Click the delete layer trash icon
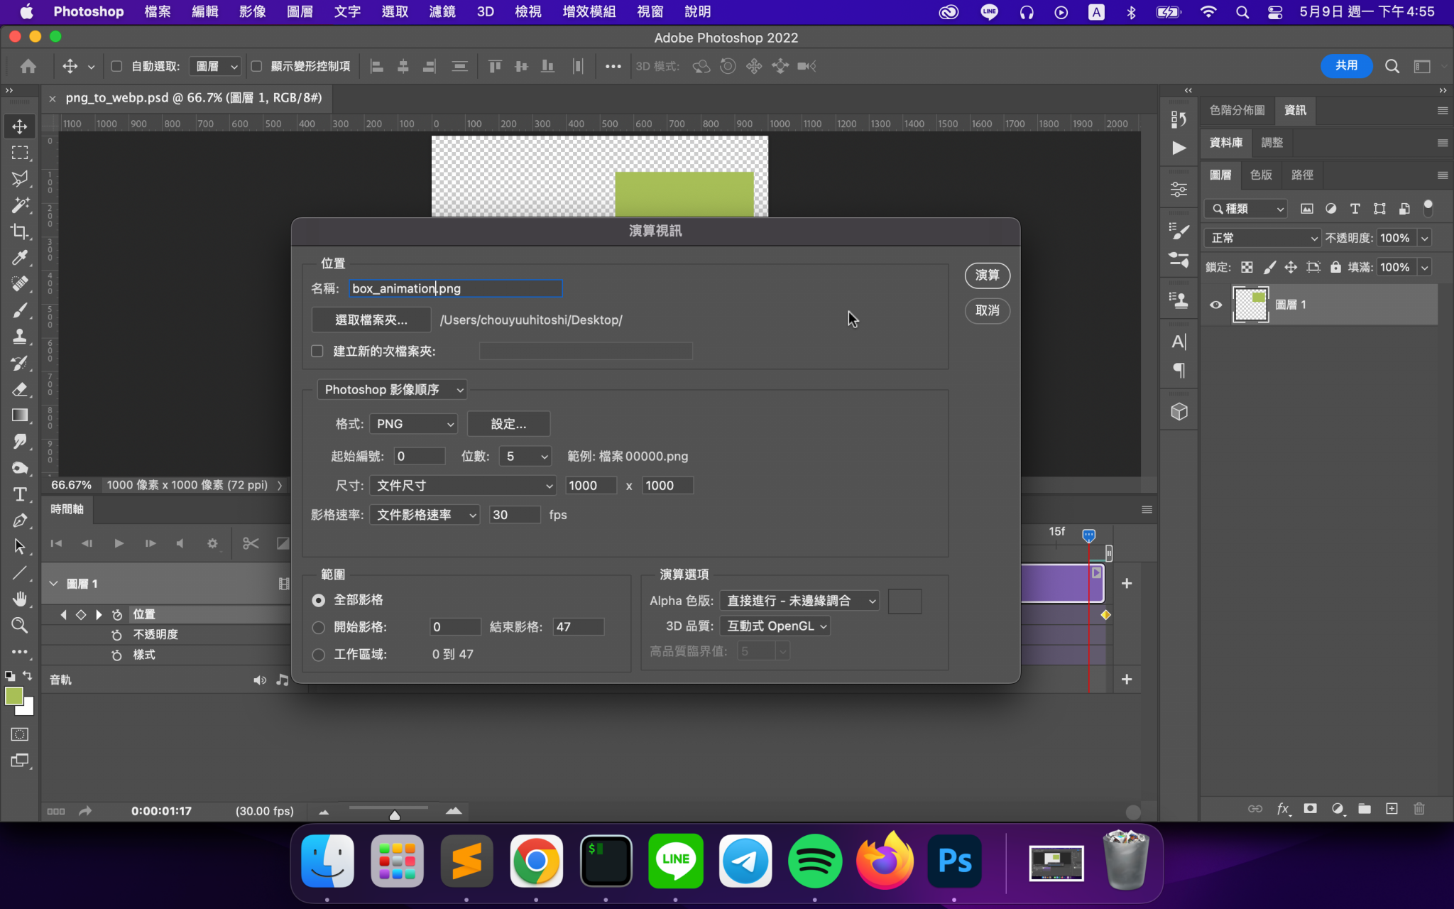The height and width of the screenshot is (909, 1454). click(1419, 809)
